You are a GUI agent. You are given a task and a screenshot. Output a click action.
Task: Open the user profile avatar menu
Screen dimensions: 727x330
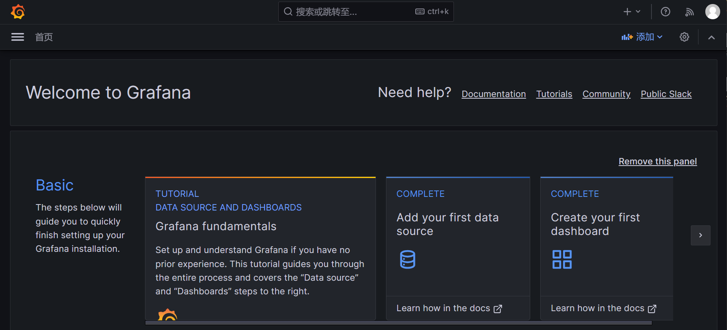click(713, 12)
